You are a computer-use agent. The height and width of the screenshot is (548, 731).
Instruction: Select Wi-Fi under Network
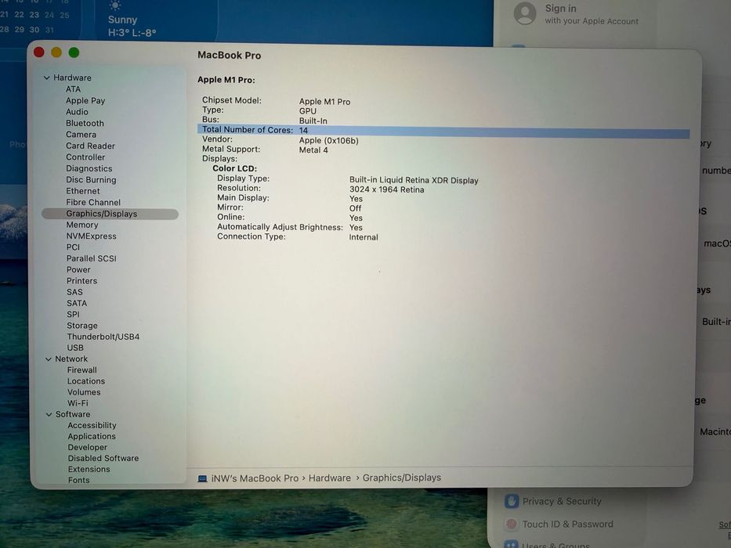[x=78, y=403]
